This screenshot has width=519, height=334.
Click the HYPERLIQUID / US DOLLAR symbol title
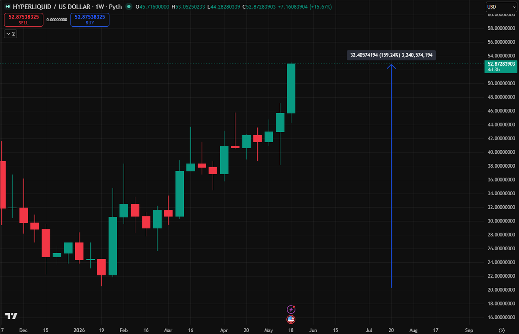pos(52,6)
